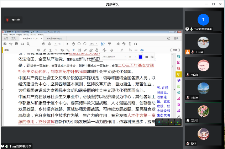Click the blue text color swatch
Viewport: 225px width, 149px height.
coord(140,57)
